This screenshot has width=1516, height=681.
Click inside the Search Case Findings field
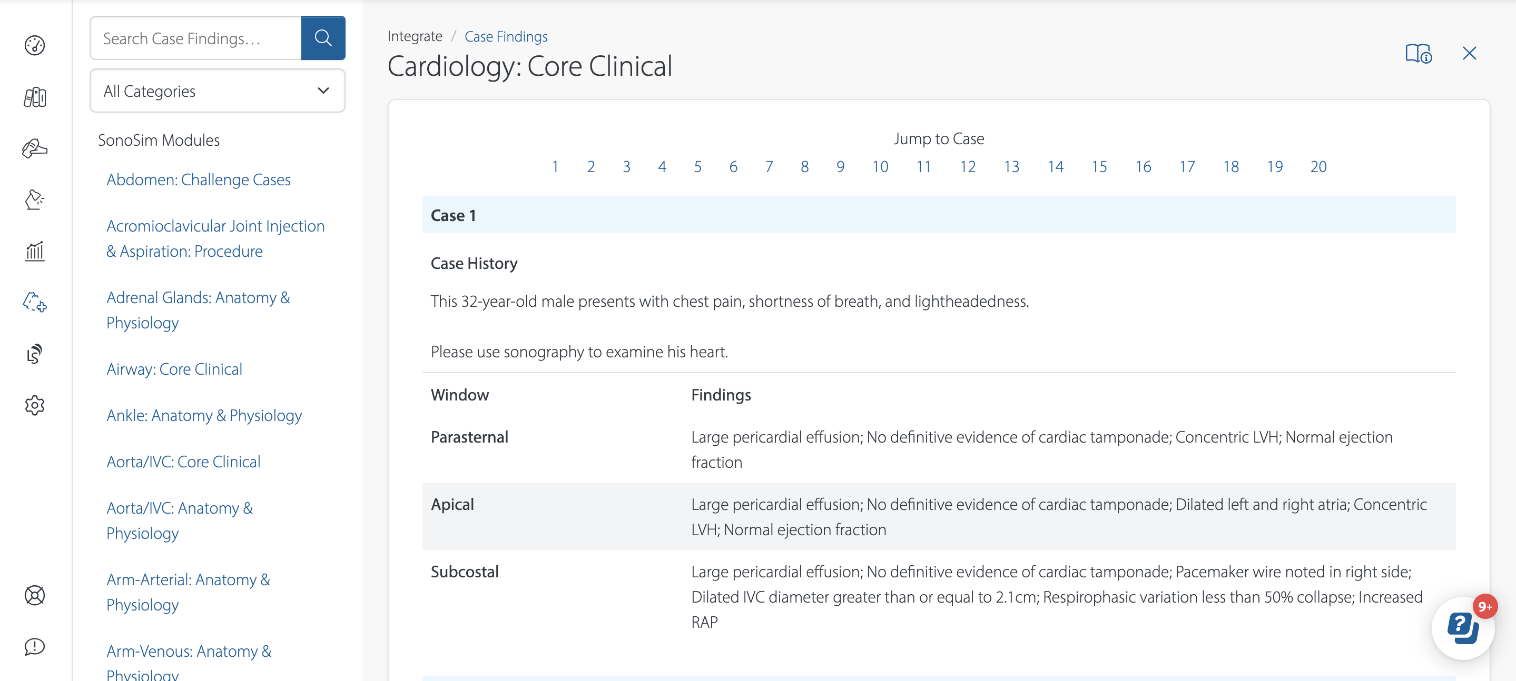(195, 38)
